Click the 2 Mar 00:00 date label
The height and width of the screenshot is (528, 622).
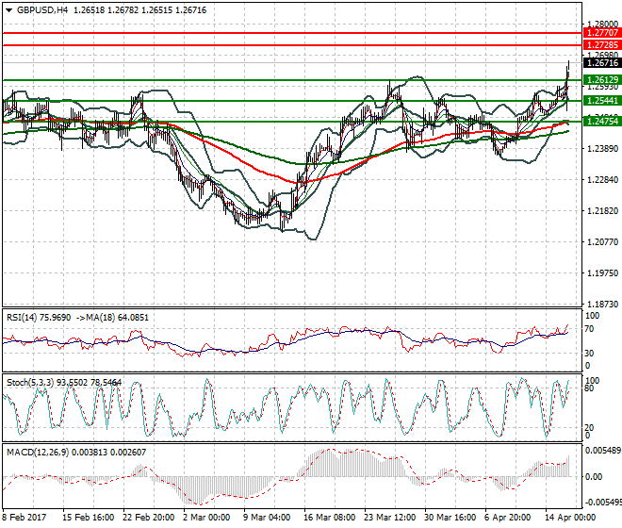pos(206,518)
